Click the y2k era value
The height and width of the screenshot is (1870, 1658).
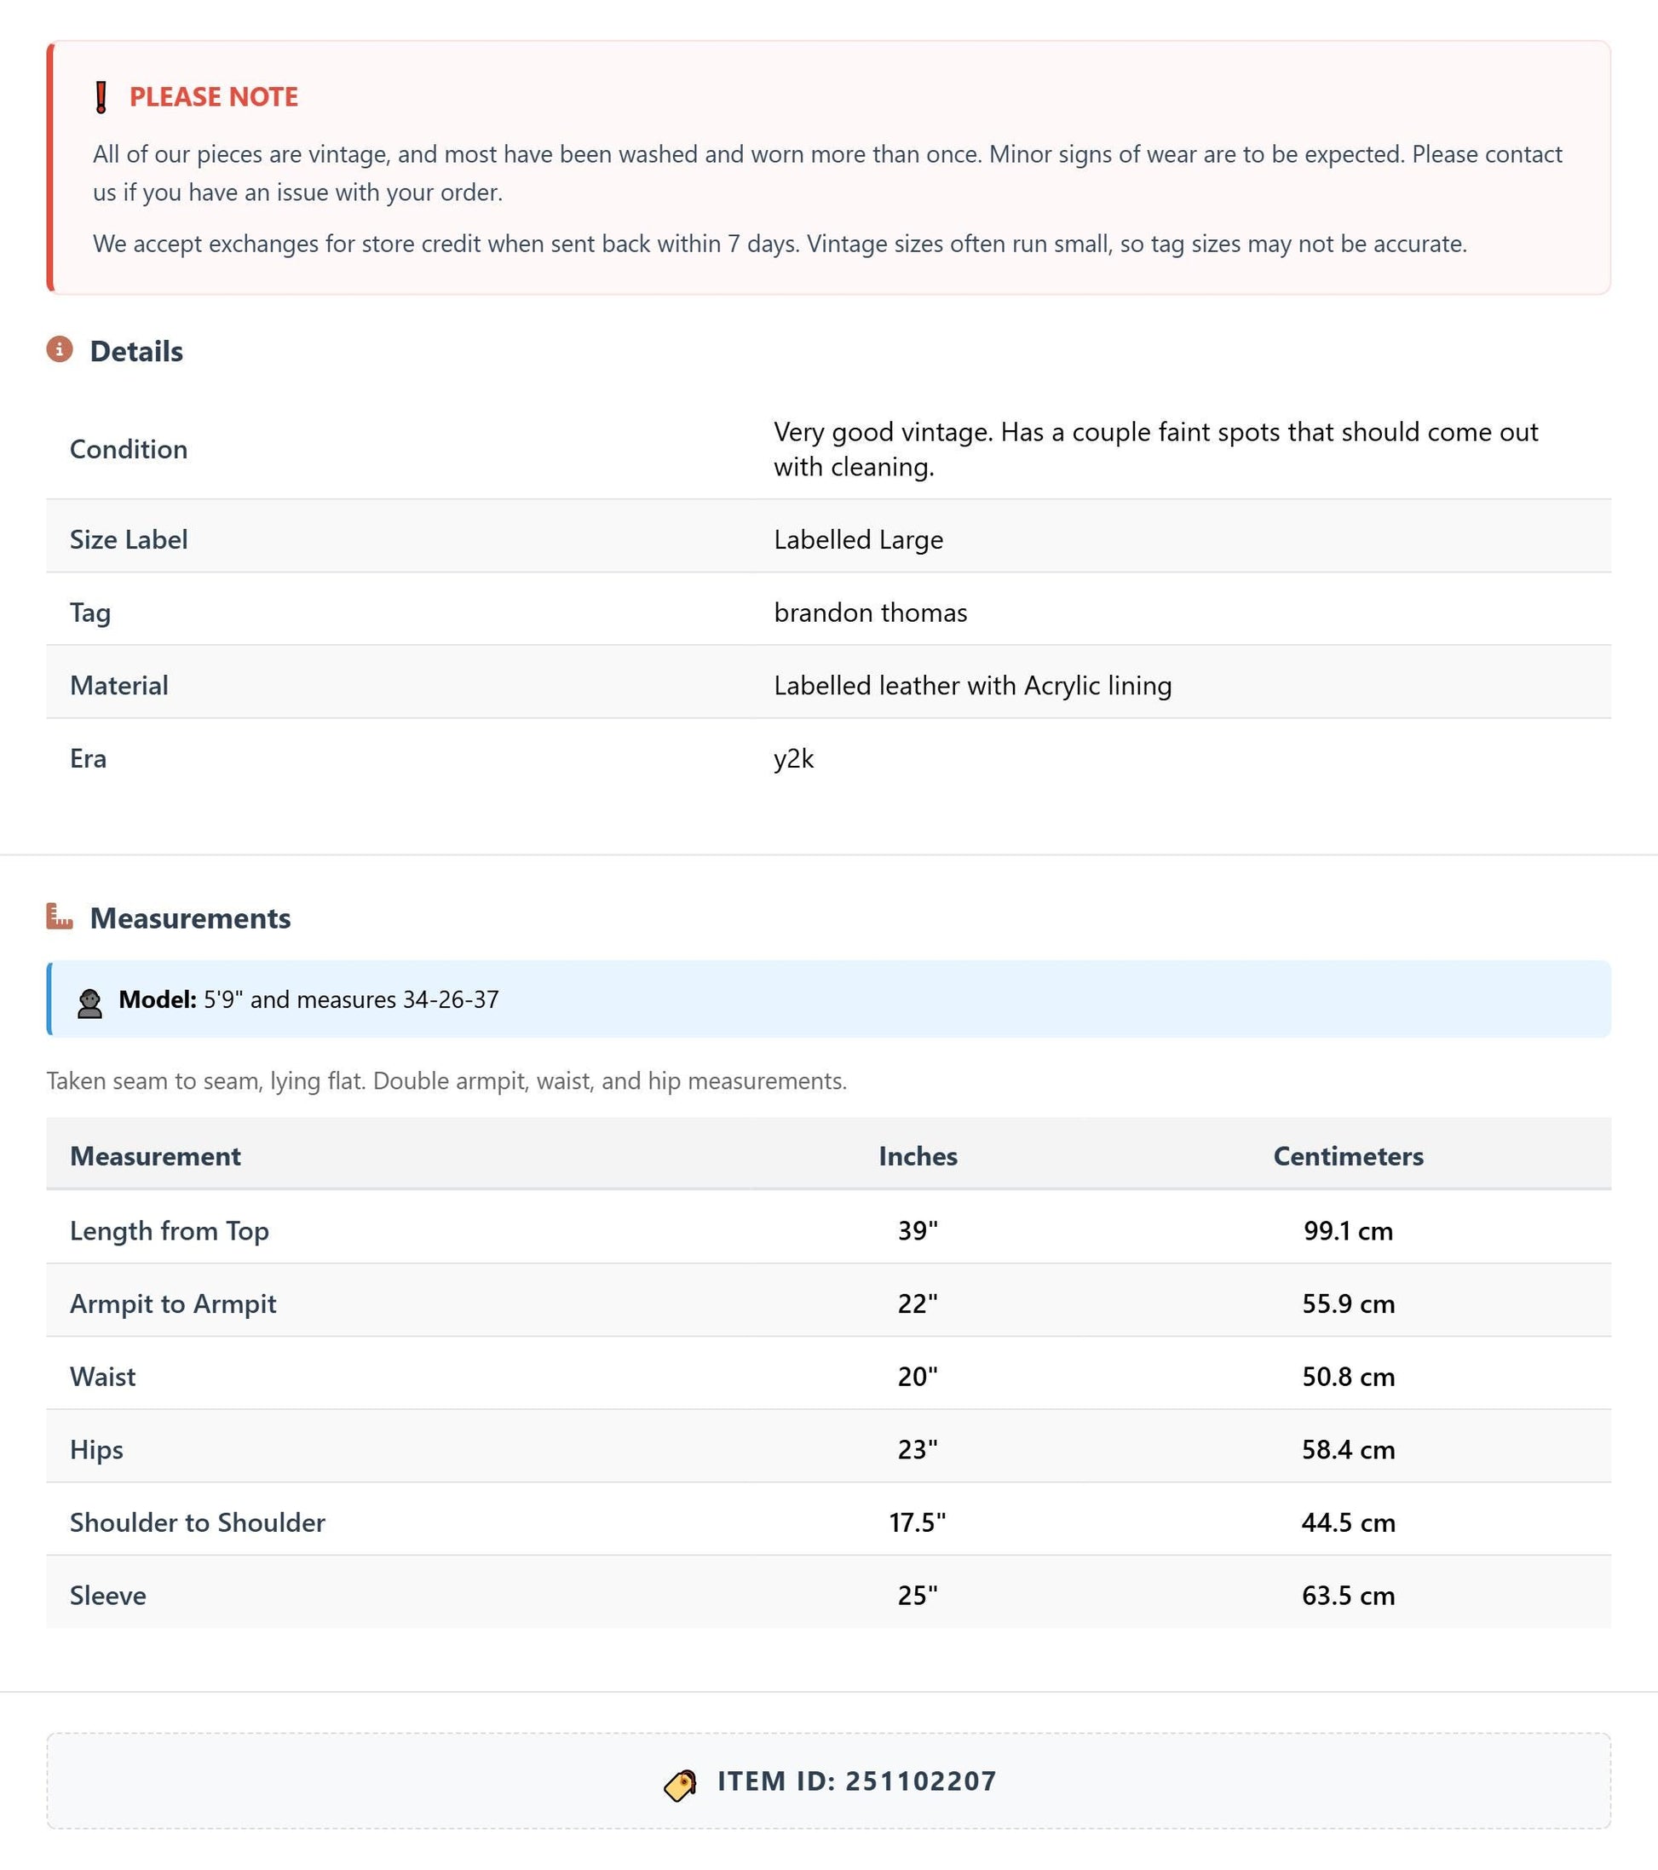[793, 759]
